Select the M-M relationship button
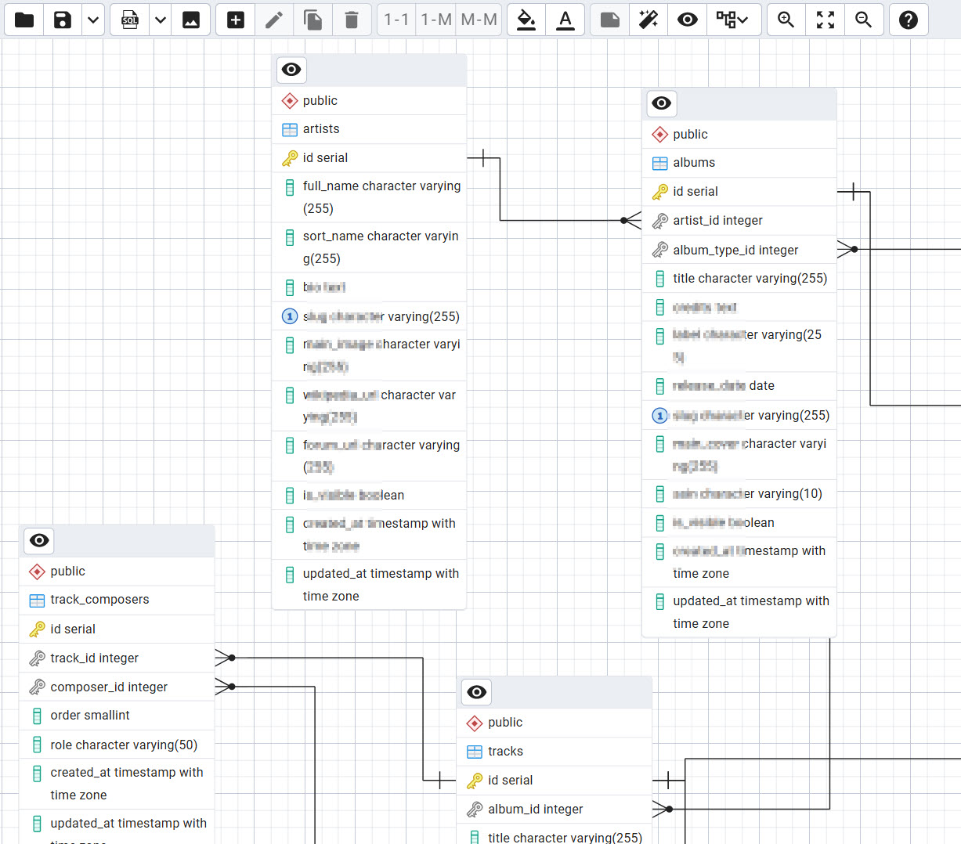Viewport: 961px width, 844px height. click(479, 20)
